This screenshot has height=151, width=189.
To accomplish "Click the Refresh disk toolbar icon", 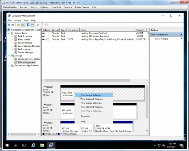I will point(38,25).
